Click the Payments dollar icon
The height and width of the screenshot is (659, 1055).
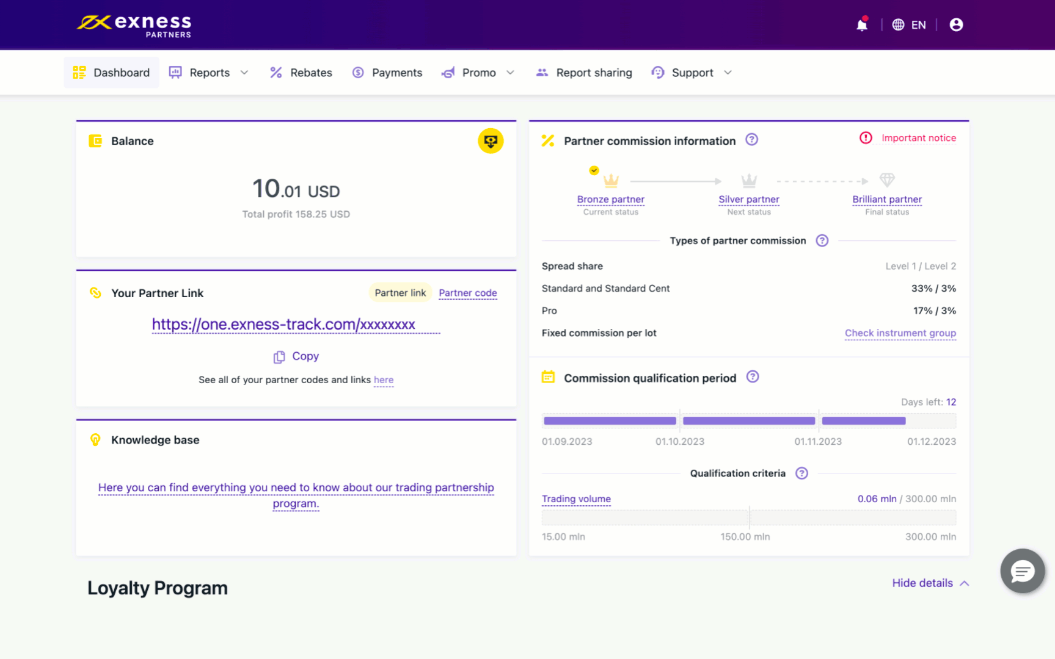358,73
